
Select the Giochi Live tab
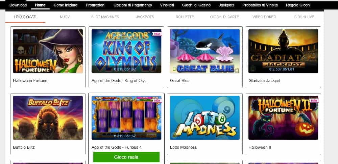(304, 17)
